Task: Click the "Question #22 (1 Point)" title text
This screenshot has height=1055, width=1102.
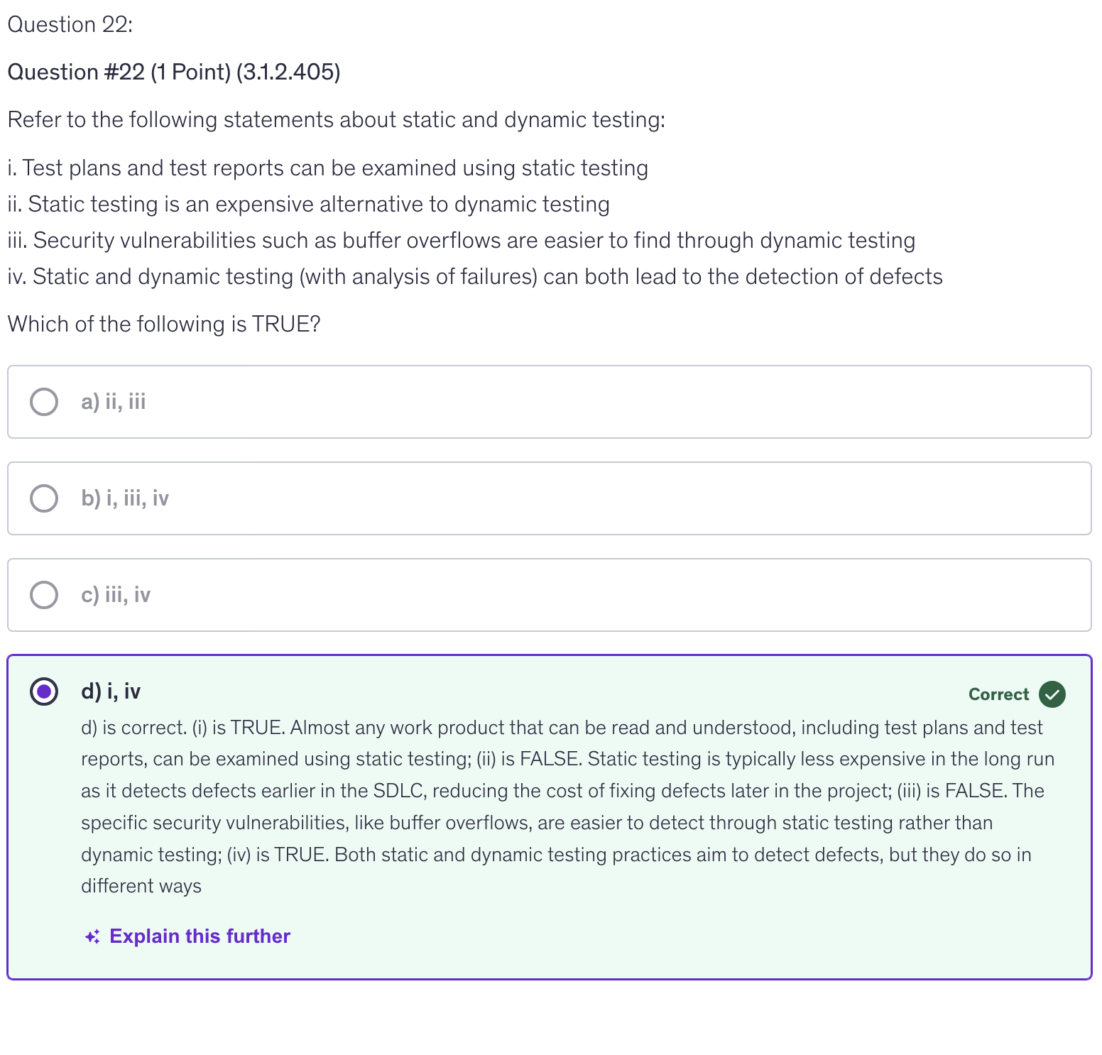Action: (x=174, y=72)
